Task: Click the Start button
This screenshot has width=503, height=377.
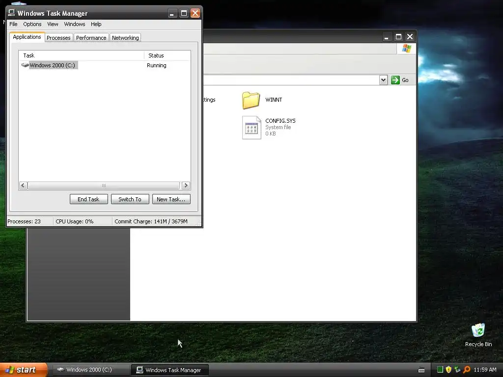Action: 24,370
